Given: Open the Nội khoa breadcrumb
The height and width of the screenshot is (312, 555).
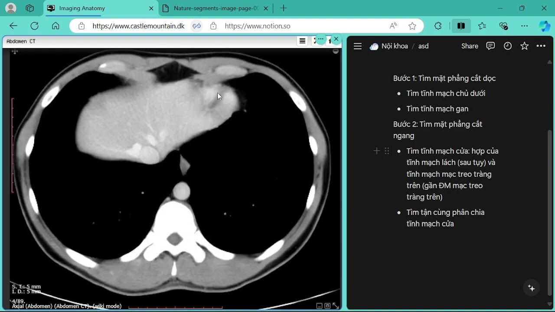Looking at the screenshot, I should (389, 46).
